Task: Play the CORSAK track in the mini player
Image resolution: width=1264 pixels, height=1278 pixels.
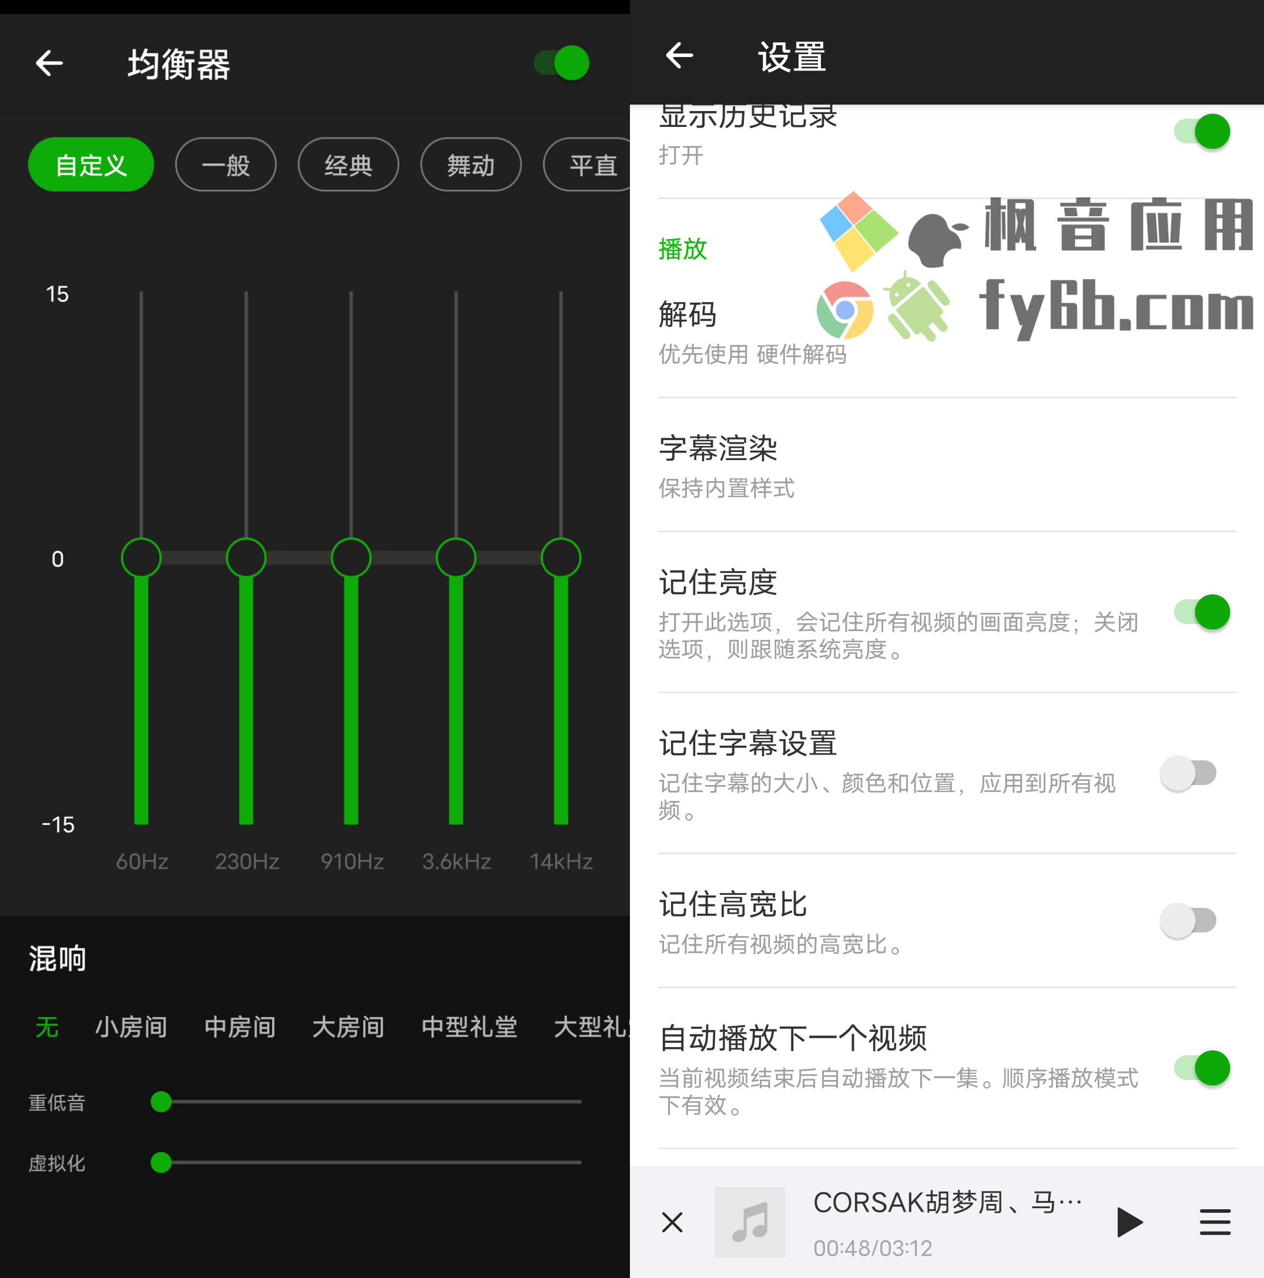Action: 1130,1222
